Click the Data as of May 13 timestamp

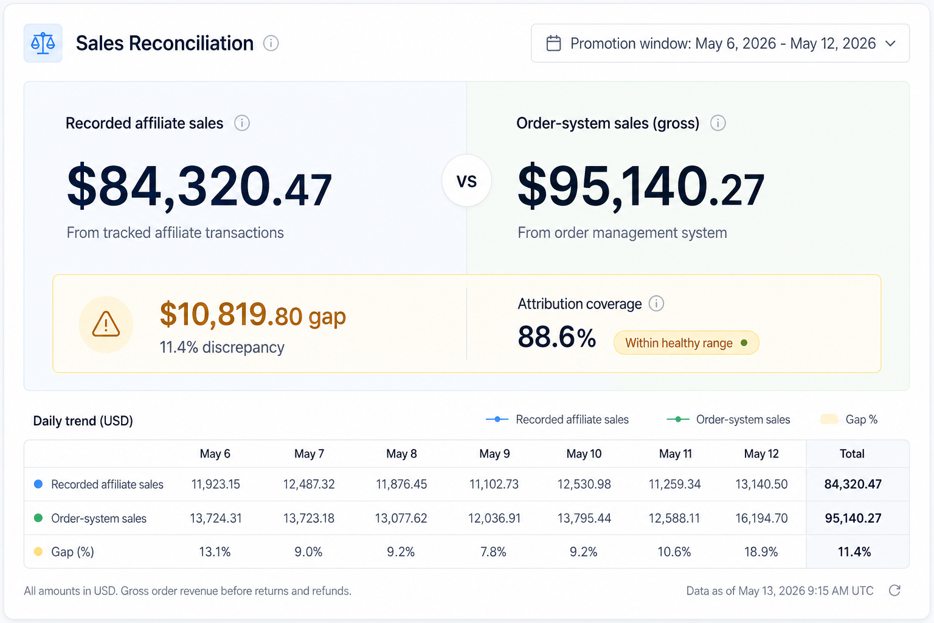[780, 591]
